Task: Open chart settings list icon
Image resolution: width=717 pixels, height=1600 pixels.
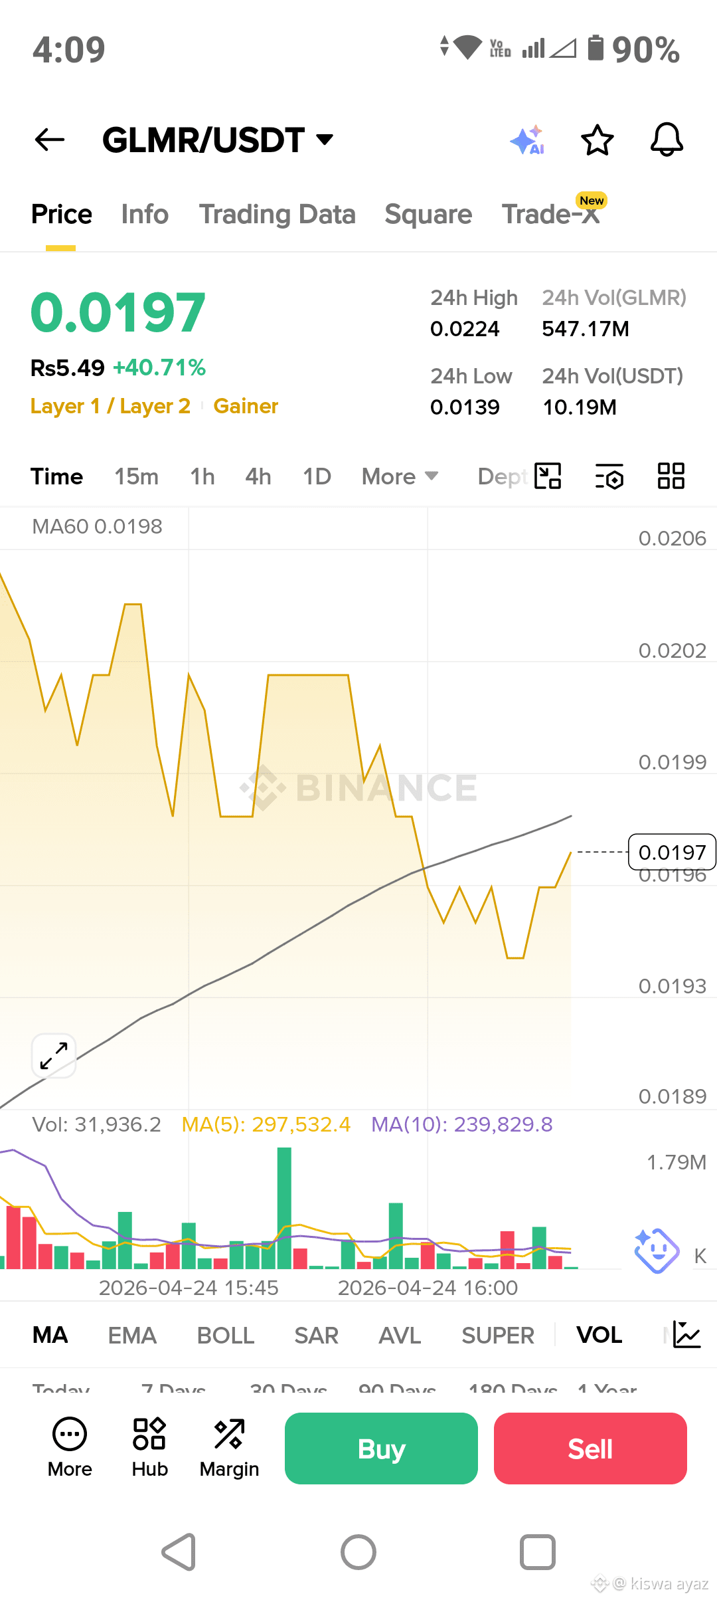Action: (x=609, y=476)
